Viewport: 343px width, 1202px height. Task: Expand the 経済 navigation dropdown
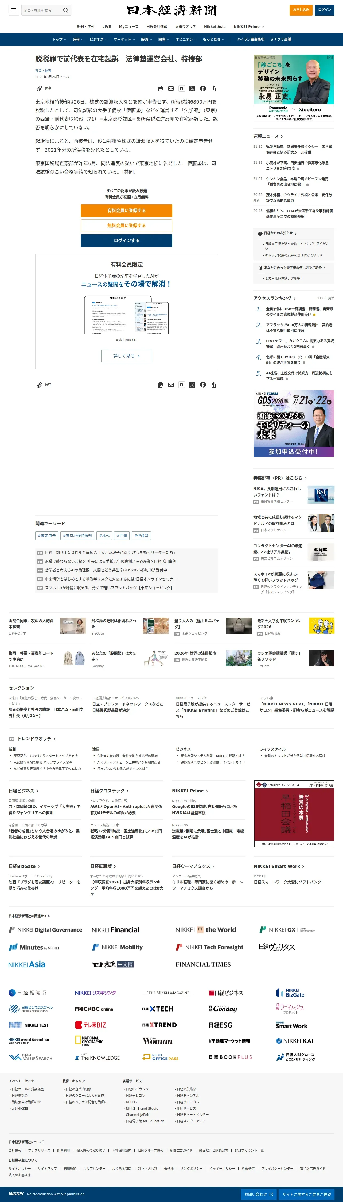(x=146, y=40)
